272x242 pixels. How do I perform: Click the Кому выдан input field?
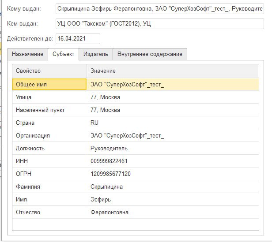(x=160, y=8)
